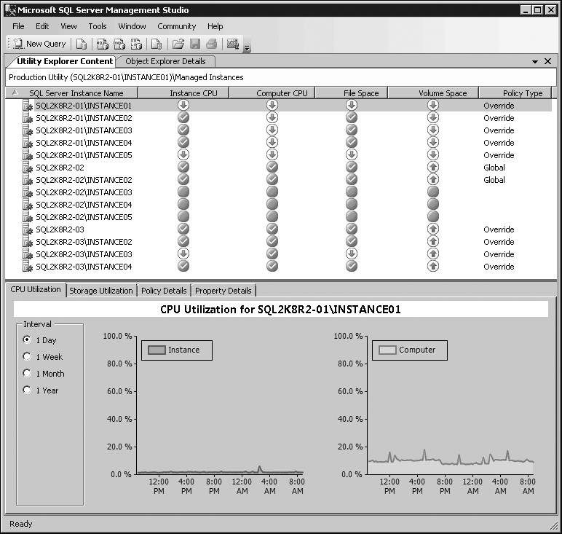Click Volume Space up-arrow icon for SQL2K8R2-02\INSTANCE02
The image size is (562, 534).
[433, 179]
